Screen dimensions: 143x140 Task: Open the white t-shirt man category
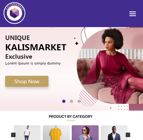pos(27,133)
